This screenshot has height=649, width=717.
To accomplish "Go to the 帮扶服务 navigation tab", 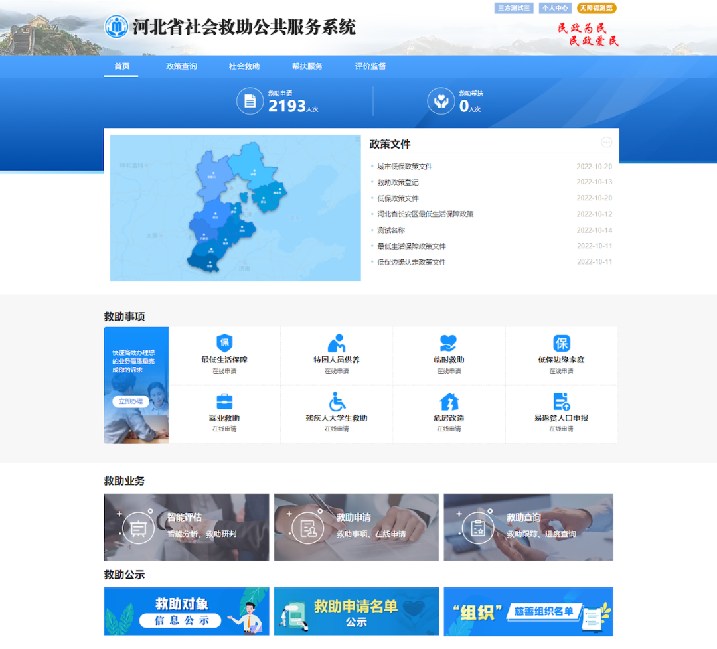I will coord(307,66).
